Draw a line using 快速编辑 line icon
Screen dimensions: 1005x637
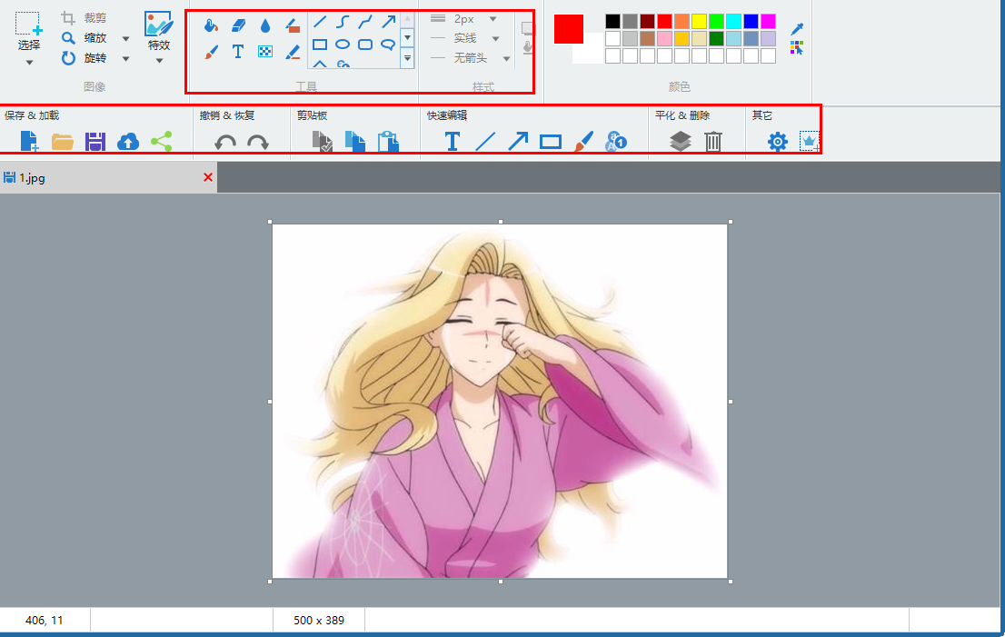tap(485, 142)
